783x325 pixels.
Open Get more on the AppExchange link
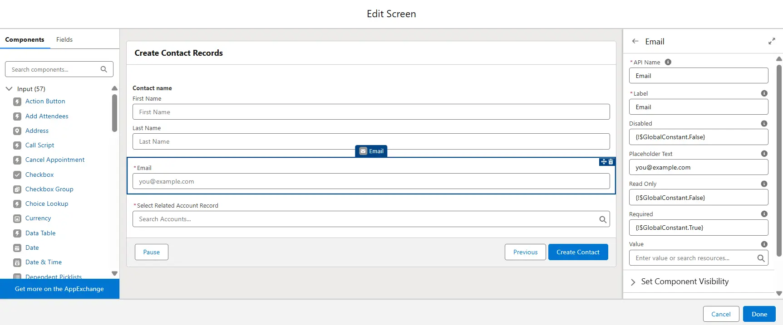pyautogui.click(x=59, y=289)
